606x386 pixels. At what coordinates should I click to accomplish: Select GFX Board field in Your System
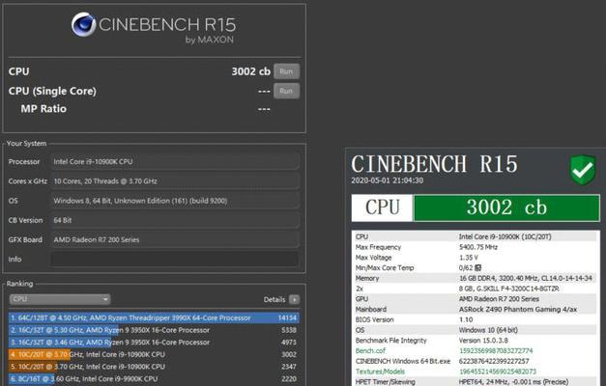tap(175, 239)
